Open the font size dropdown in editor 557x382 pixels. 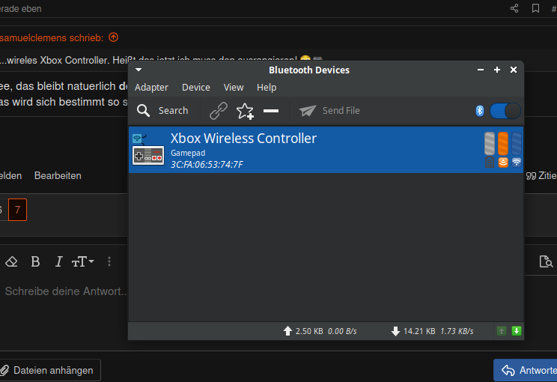82,261
